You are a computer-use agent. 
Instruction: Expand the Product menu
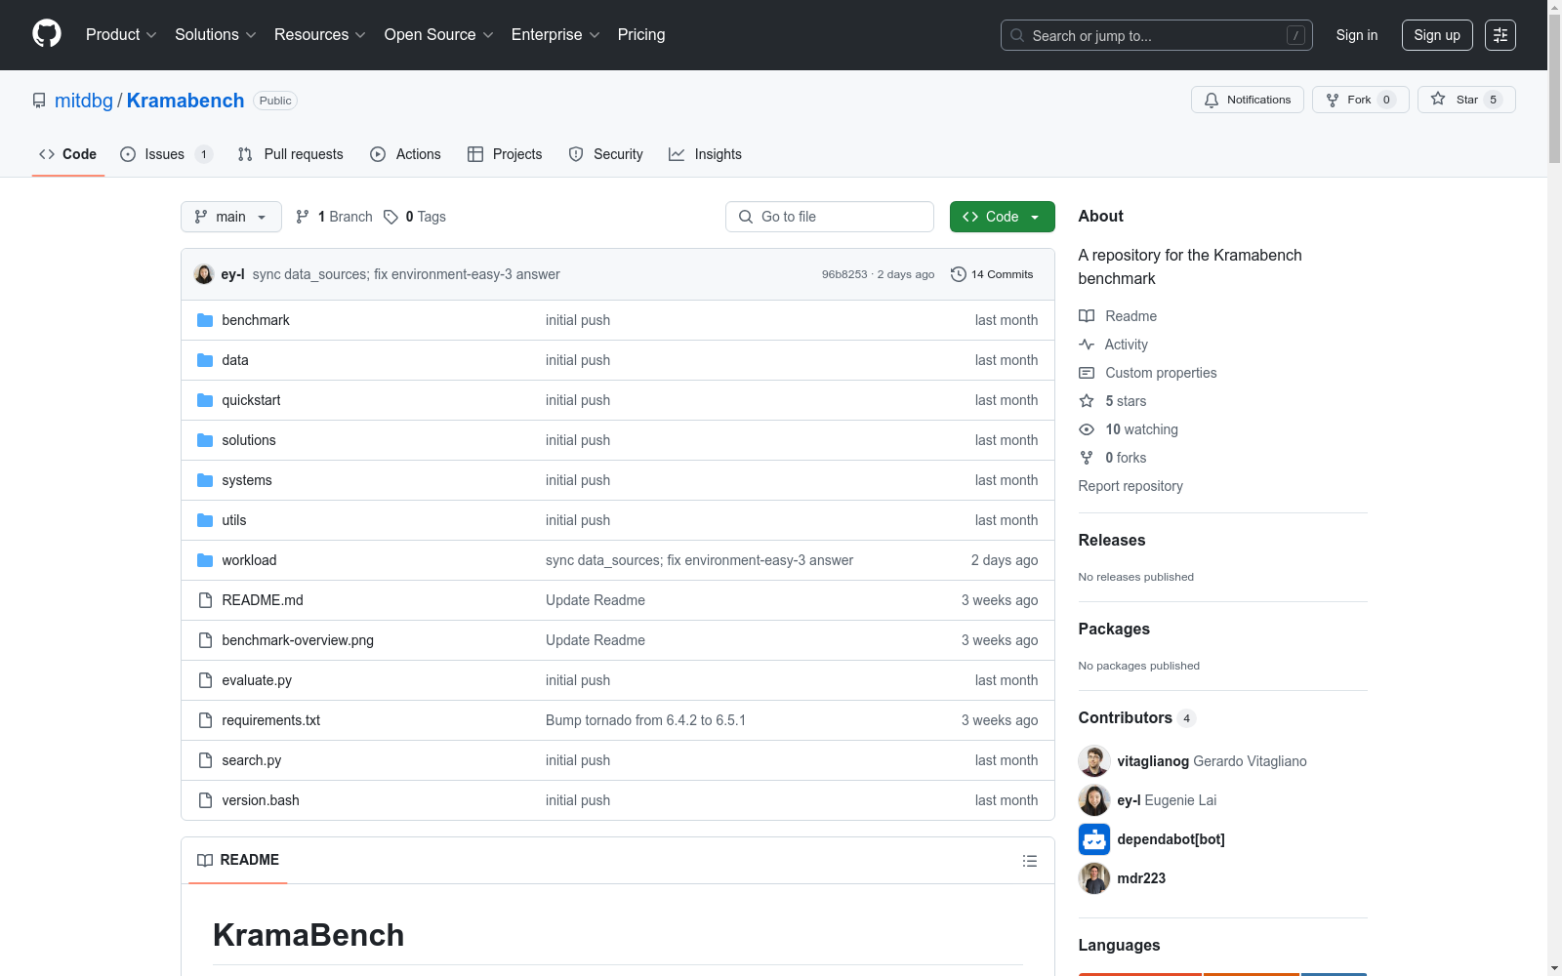point(121,35)
